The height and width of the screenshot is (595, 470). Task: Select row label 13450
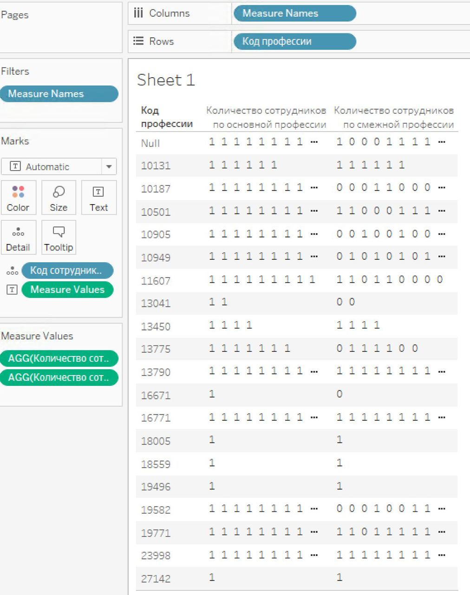pos(156,326)
